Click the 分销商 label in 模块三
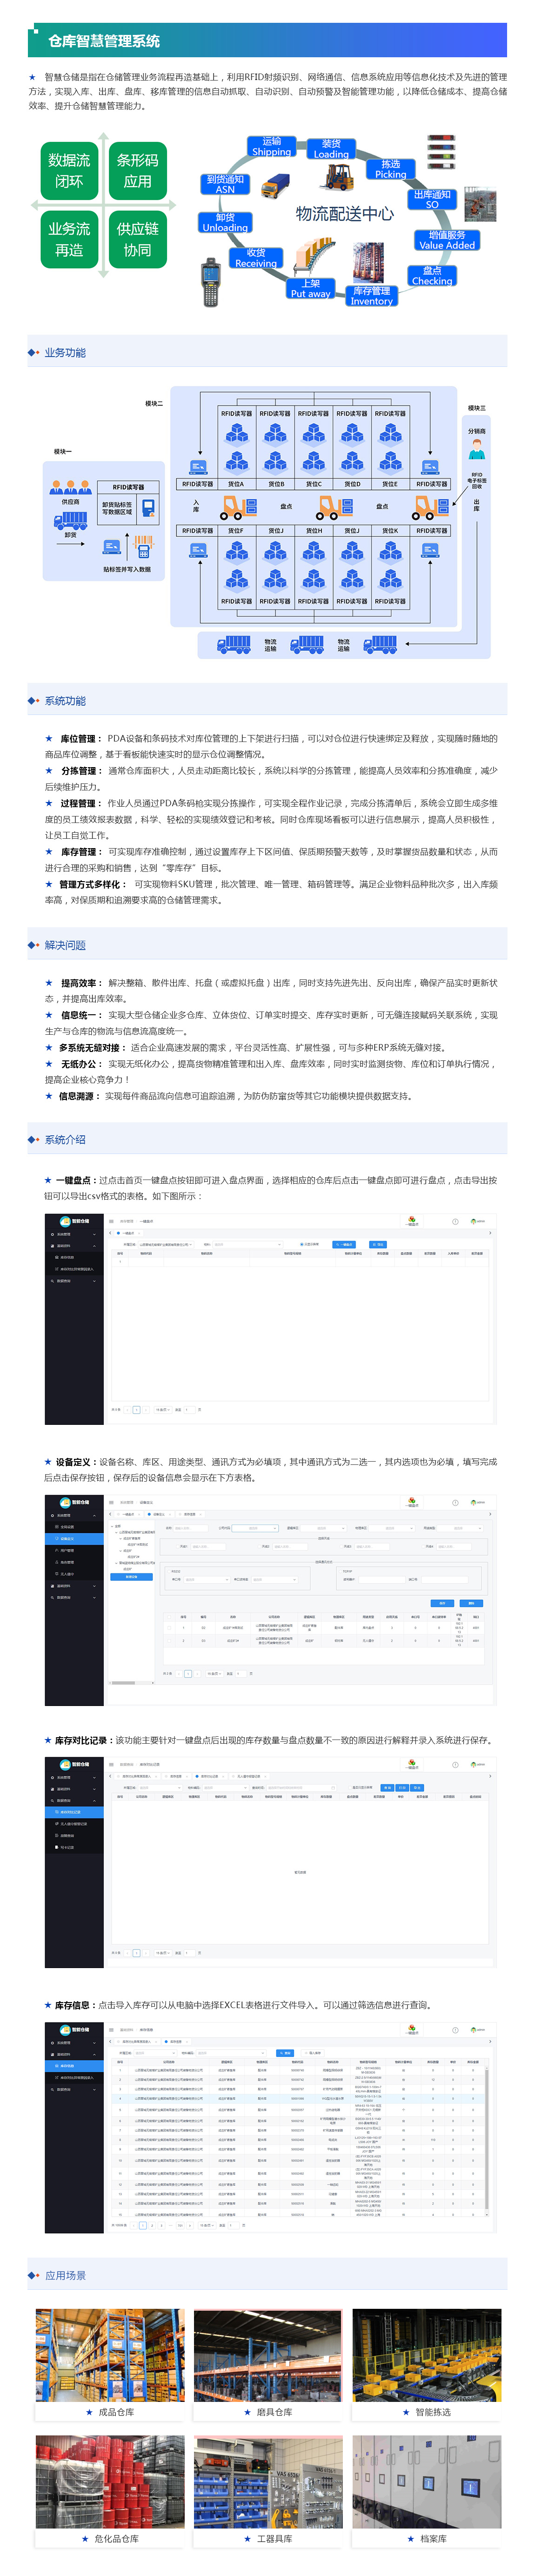 pyautogui.click(x=477, y=431)
